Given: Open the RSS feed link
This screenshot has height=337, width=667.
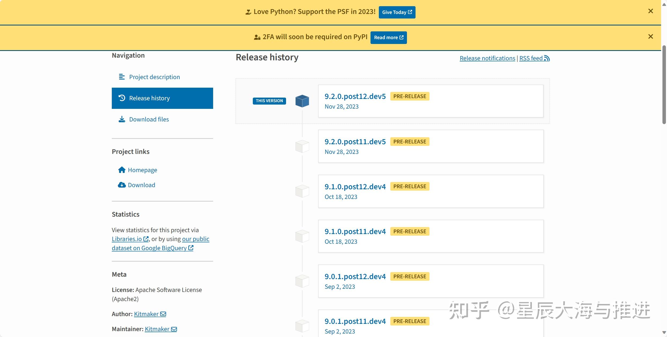Looking at the screenshot, I should coord(534,58).
